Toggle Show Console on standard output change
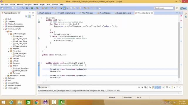 pyautogui.click(x=156, y=87)
